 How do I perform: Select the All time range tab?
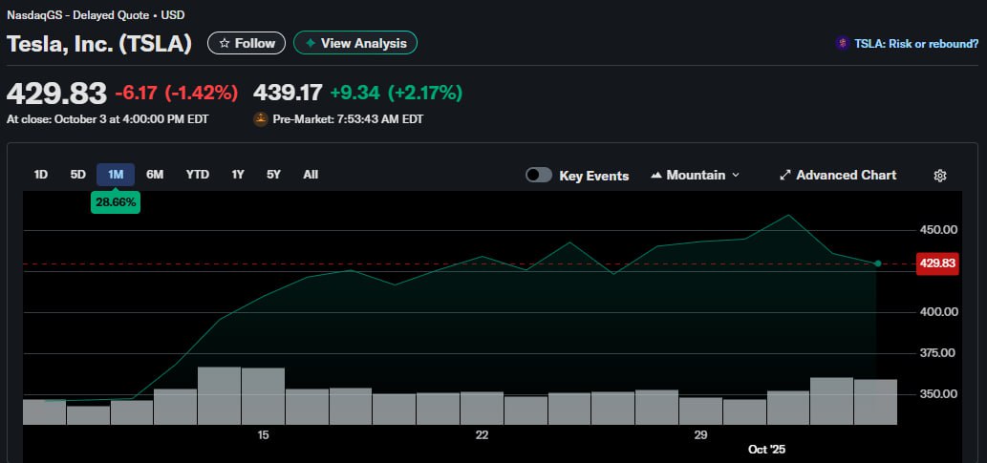click(x=311, y=175)
